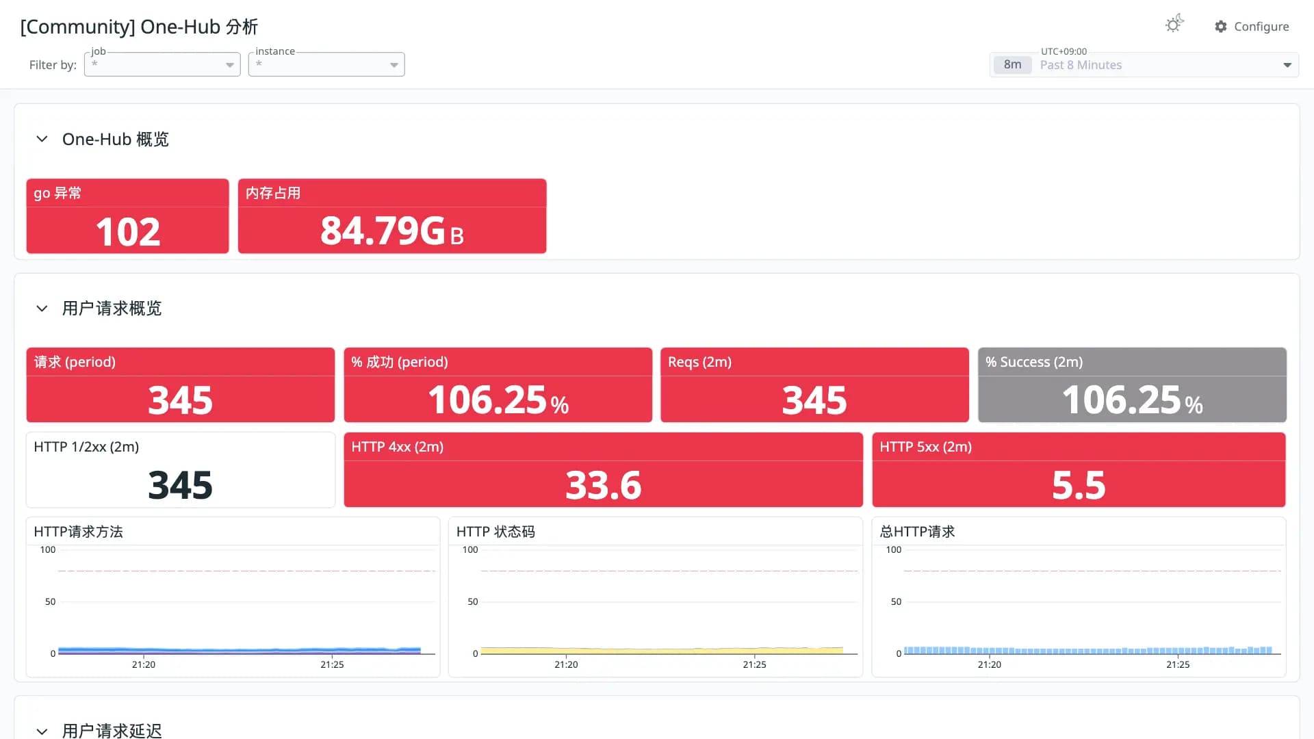Click the HTTP 1/2xx (2m) panel title
Screen dimensions: 1314x739
click(x=86, y=447)
